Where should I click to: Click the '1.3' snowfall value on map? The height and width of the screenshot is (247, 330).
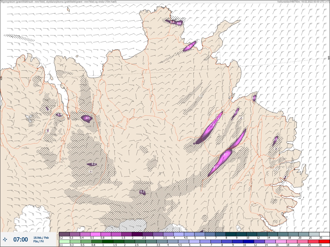coord(217,119)
